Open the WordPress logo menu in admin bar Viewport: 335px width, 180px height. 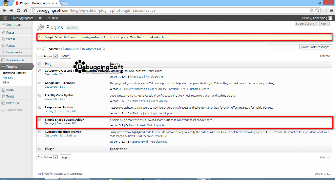pos(5,18)
